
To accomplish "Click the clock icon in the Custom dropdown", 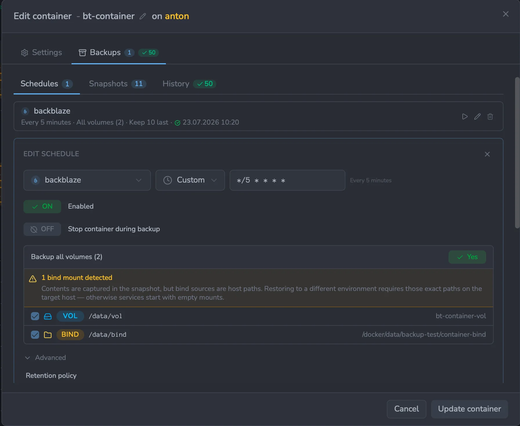I will pyautogui.click(x=168, y=180).
